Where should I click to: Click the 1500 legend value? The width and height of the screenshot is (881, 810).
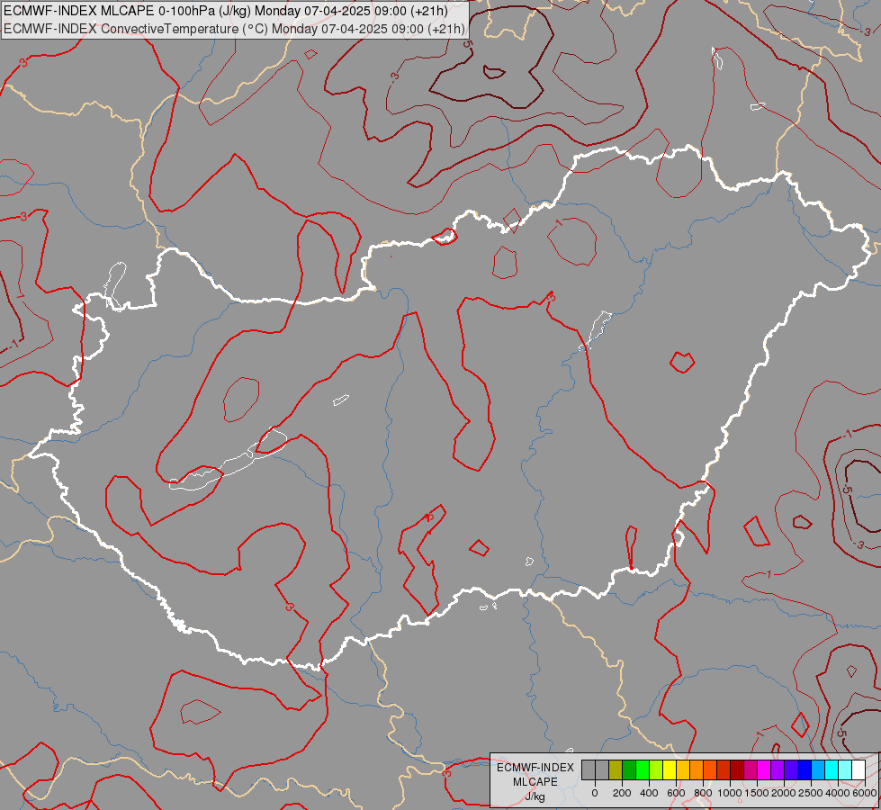(757, 793)
